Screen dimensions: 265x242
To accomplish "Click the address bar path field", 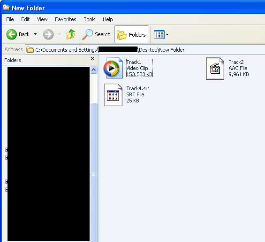I will point(145,50).
